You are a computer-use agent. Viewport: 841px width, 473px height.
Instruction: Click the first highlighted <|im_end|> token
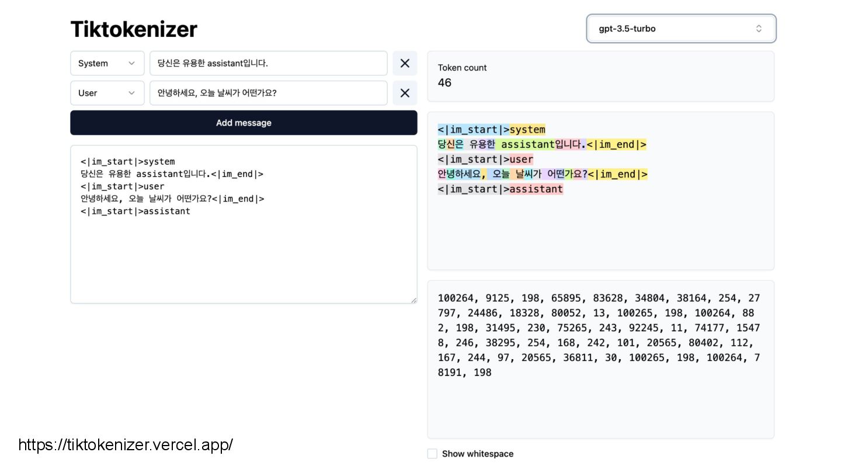tap(617, 144)
